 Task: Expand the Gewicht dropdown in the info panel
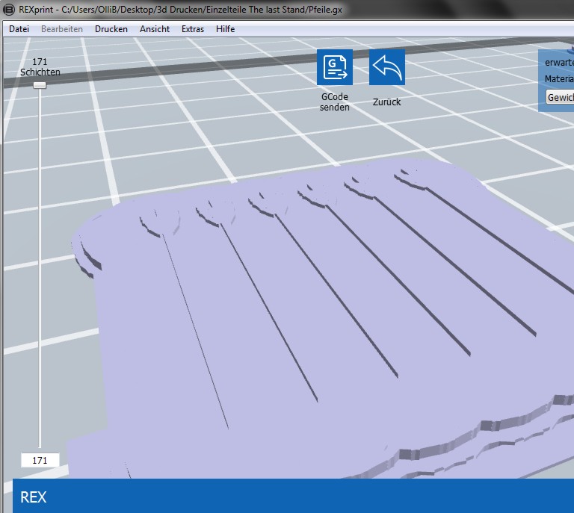coord(560,98)
